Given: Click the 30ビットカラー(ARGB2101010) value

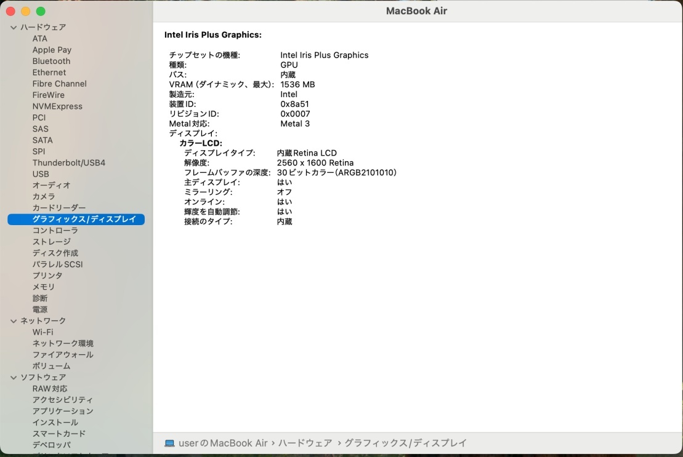Looking at the screenshot, I should click(x=337, y=173).
